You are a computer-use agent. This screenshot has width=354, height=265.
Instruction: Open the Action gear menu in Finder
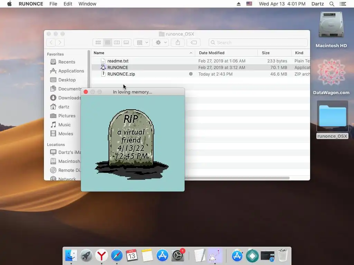160,42
